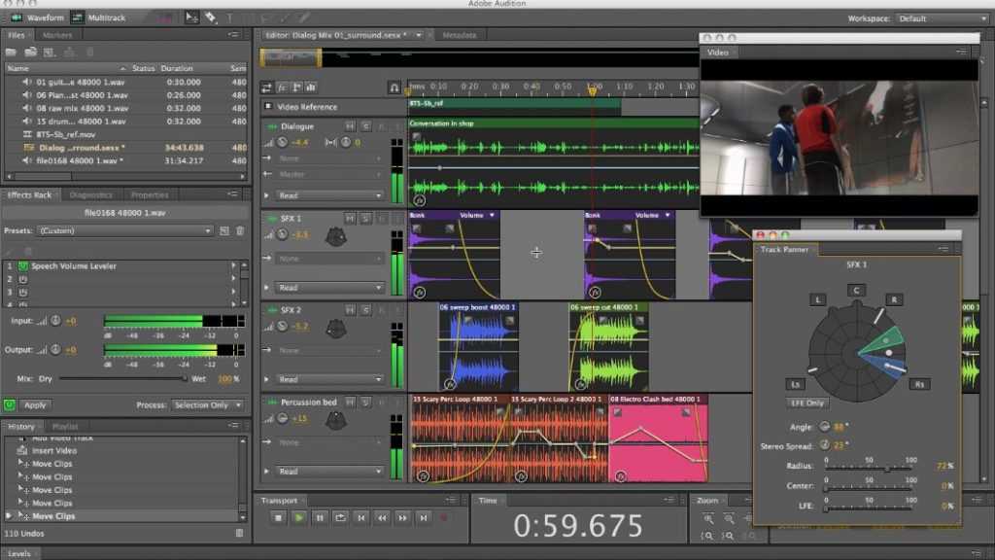Open the Workspace dropdown
The height and width of the screenshot is (560, 995).
938,18
